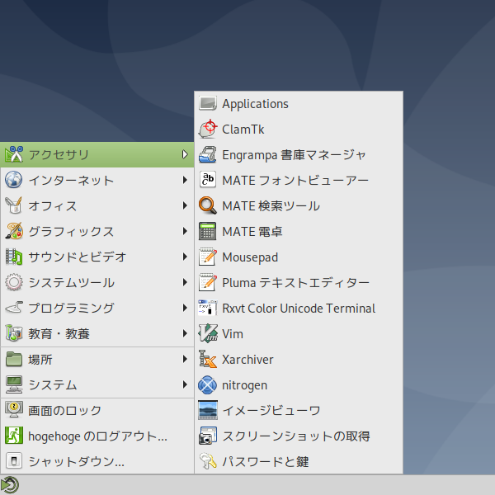Launch Pluma テキストエディター entry
This screenshot has width=495, height=495.
[299, 282]
